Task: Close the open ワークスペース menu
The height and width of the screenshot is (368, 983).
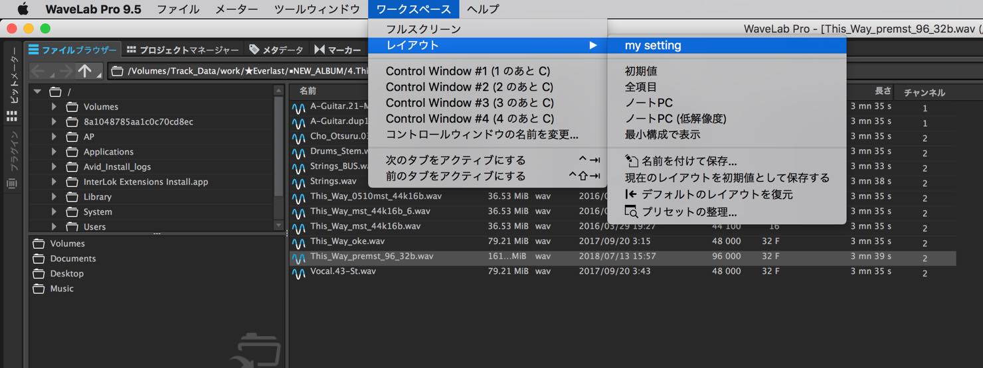Action: [x=413, y=9]
